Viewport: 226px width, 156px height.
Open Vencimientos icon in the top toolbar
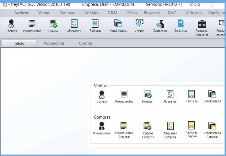tap(118, 26)
